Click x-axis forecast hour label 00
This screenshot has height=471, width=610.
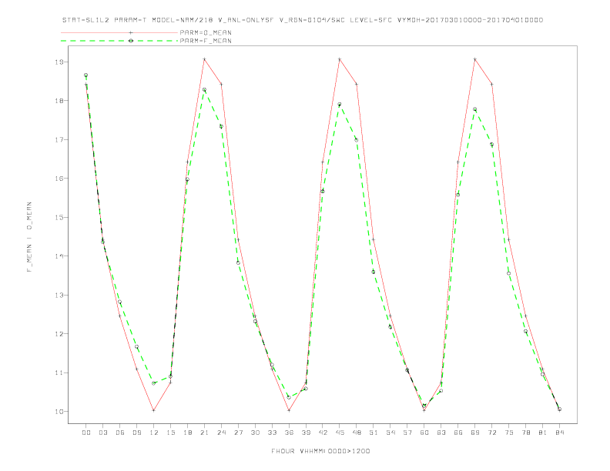click(86, 433)
